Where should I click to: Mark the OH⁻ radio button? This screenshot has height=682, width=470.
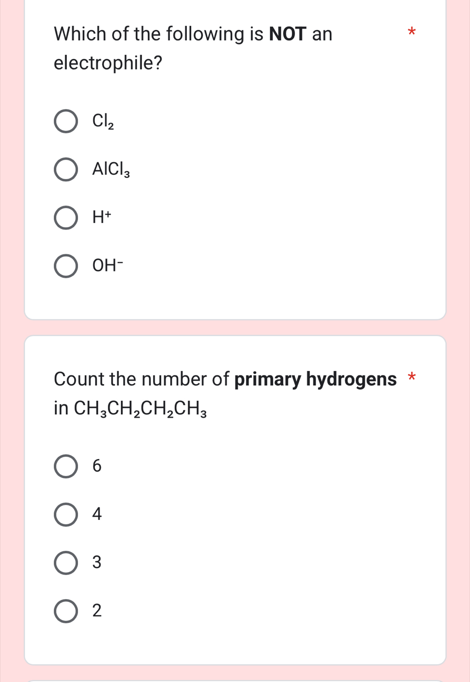click(x=65, y=266)
